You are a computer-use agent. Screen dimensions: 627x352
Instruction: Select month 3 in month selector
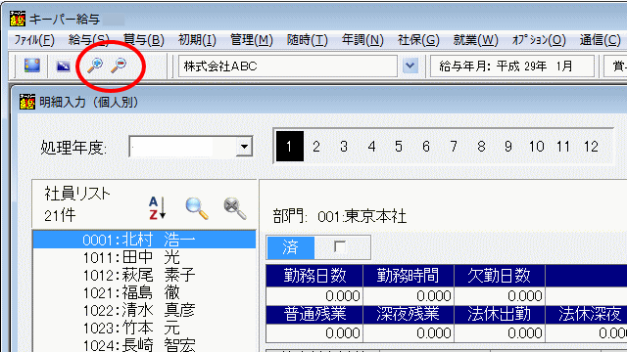click(344, 147)
